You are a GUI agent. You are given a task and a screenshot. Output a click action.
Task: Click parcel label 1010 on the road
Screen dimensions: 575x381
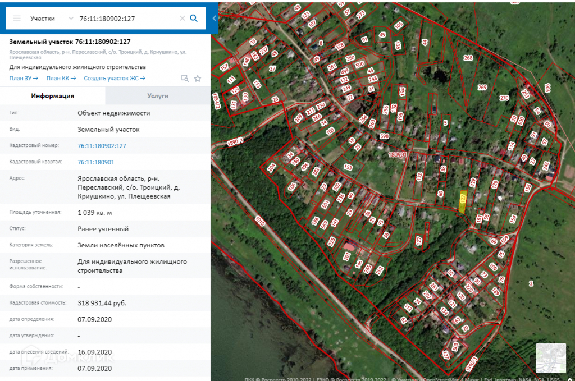(259, 221)
